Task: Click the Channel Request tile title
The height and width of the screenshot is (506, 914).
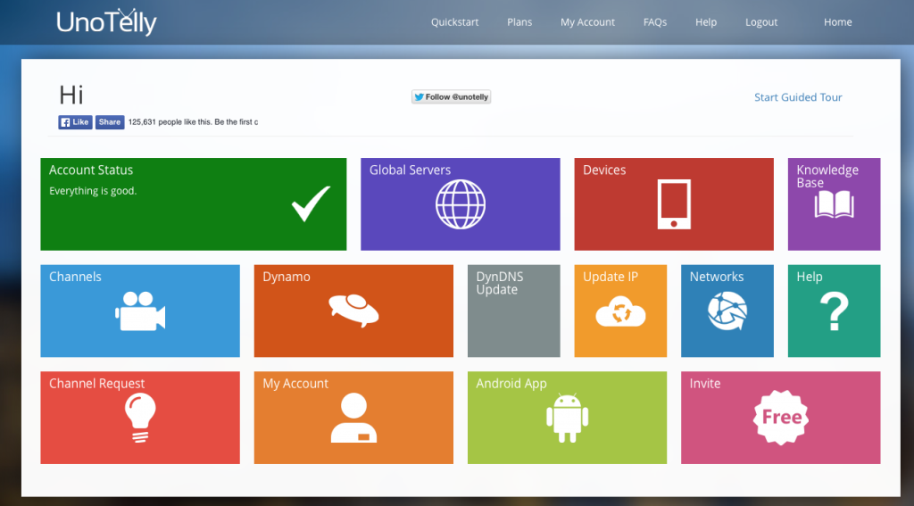Action: pyautogui.click(x=96, y=384)
